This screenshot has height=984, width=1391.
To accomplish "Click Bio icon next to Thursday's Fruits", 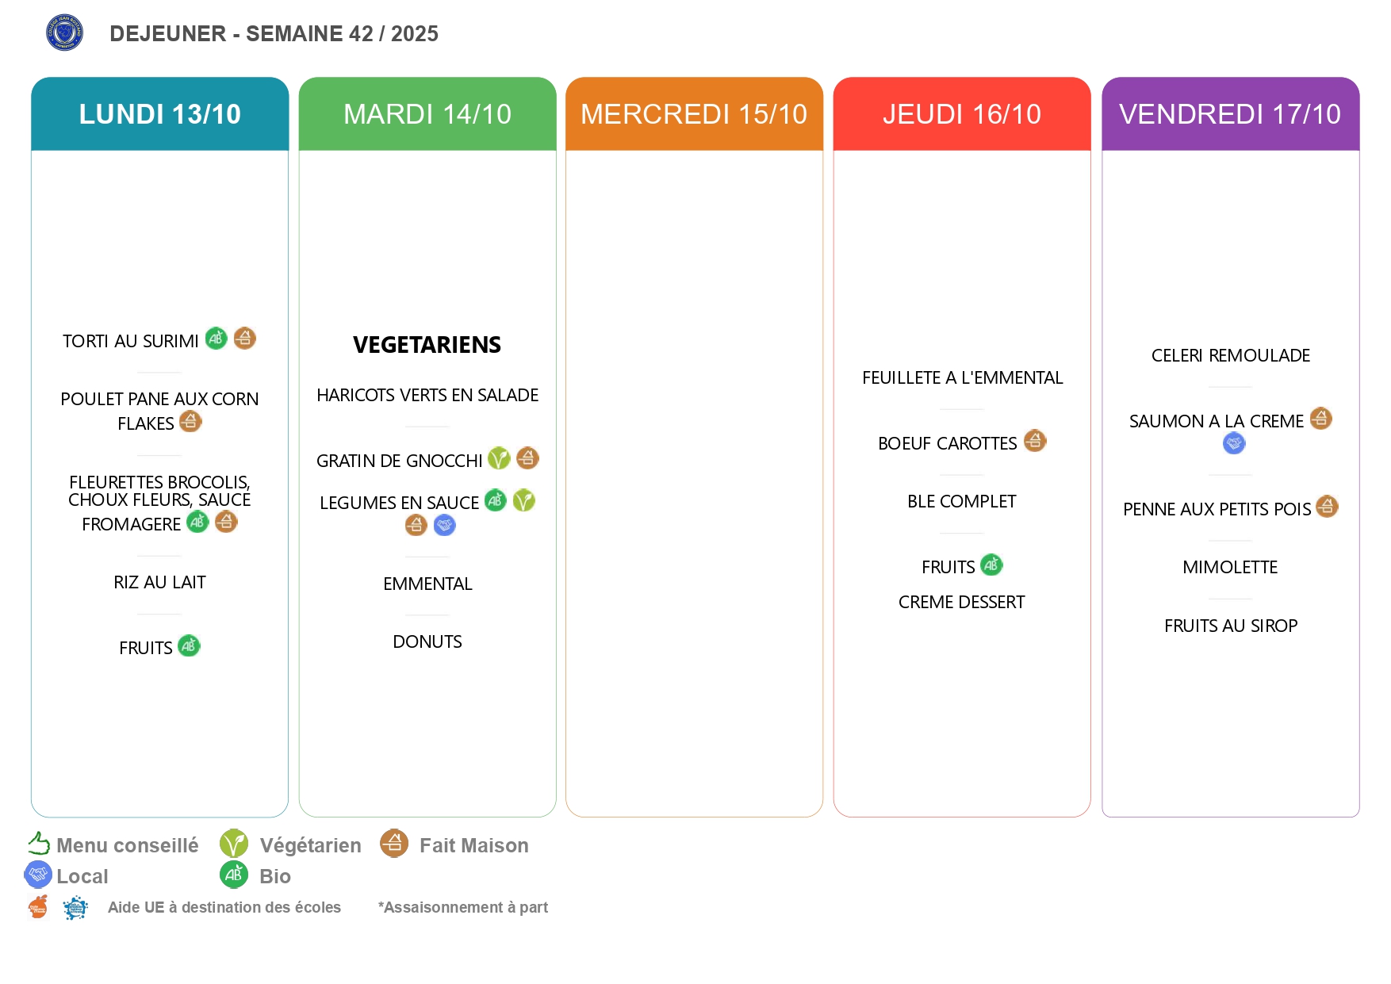I will click(x=991, y=565).
